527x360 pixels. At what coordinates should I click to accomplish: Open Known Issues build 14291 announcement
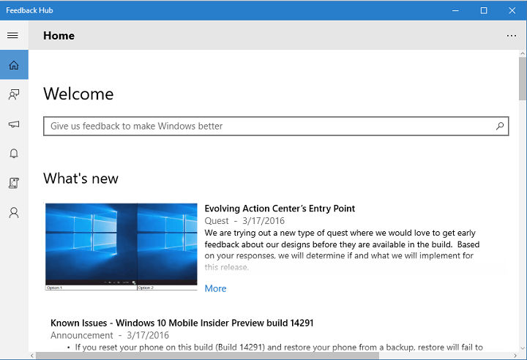tap(182, 323)
